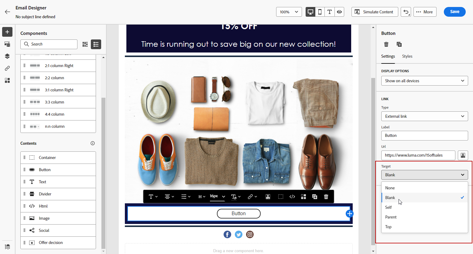Open the Target dropdown showing Blank
Screen dimensions: 473x254
click(424, 175)
